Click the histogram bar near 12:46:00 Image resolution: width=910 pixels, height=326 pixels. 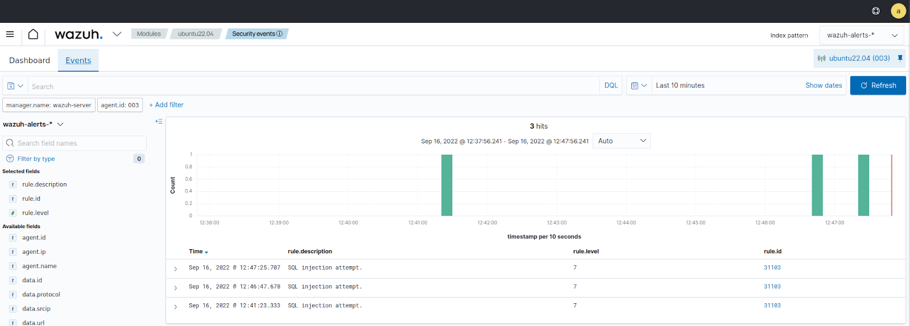pyautogui.click(x=817, y=185)
